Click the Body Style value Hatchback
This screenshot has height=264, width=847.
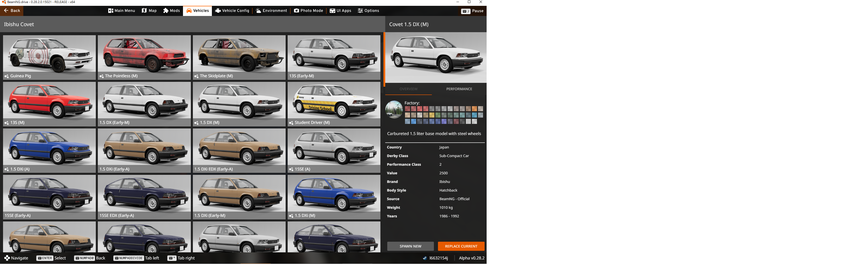point(448,190)
